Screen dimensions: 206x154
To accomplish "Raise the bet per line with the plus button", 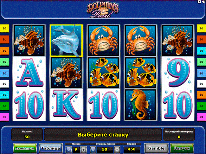I will pyautogui.click(x=117, y=150).
